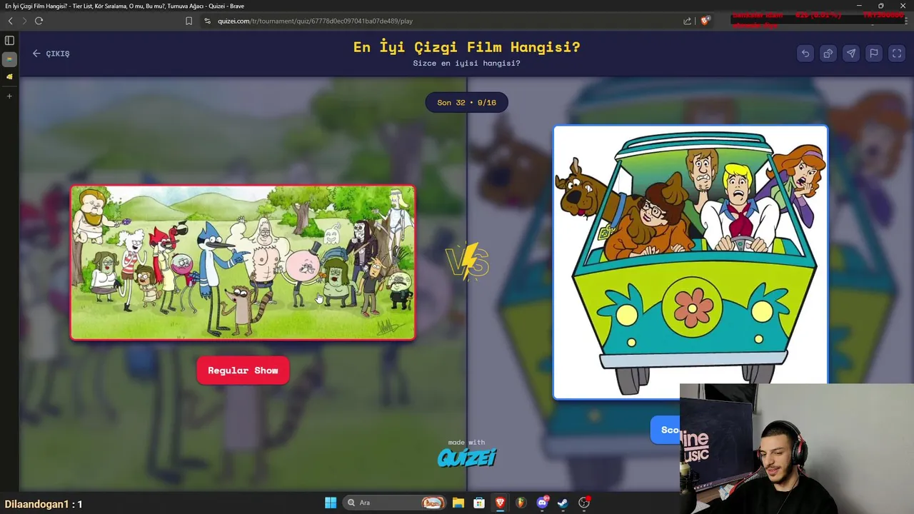The height and width of the screenshot is (514, 914).
Task: Click the dice random pick icon
Action: click(x=828, y=54)
